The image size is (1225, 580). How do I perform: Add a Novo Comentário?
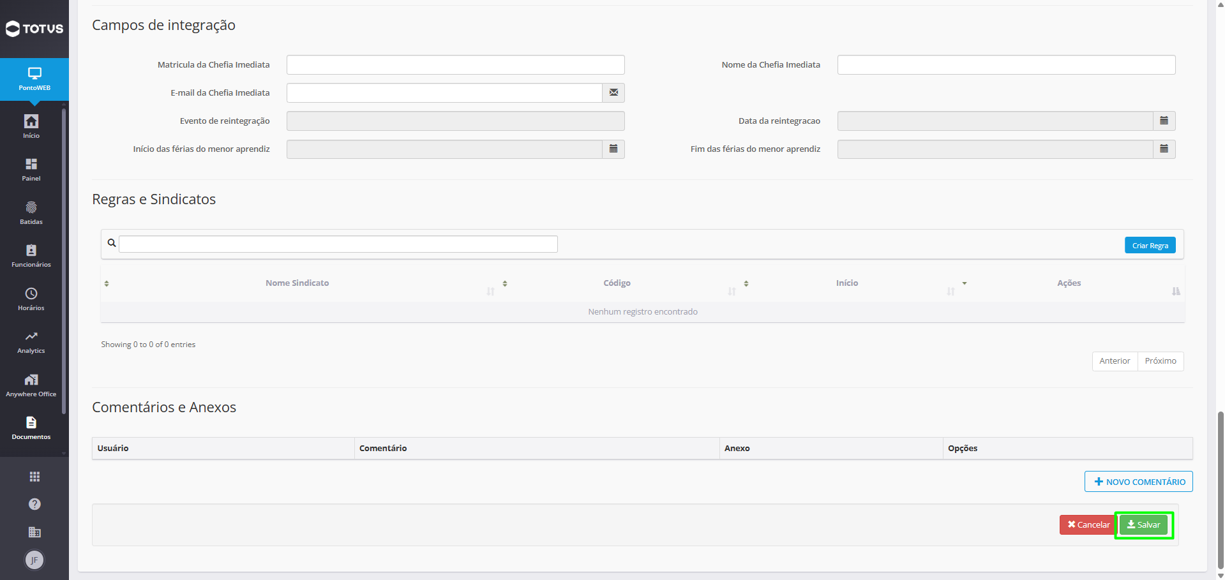(x=1139, y=482)
